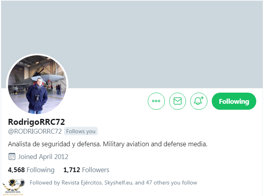Click 'Military aviation and defense media' bio text
This screenshot has height=196, width=265.
point(155,144)
